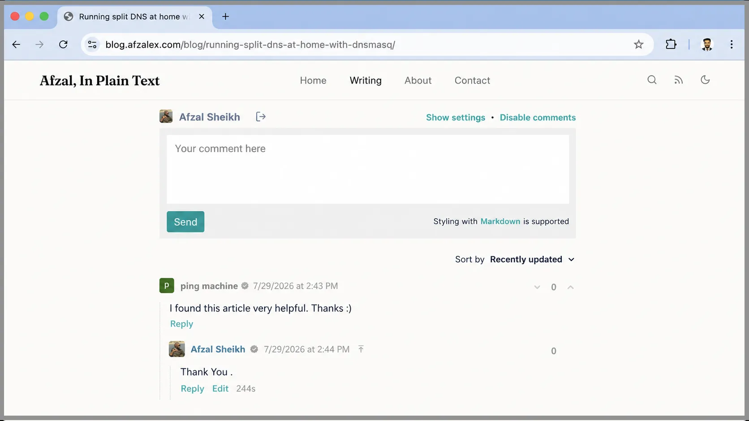The width and height of the screenshot is (749, 421).
Task: Open the RSS feed icon
Action: (x=679, y=80)
